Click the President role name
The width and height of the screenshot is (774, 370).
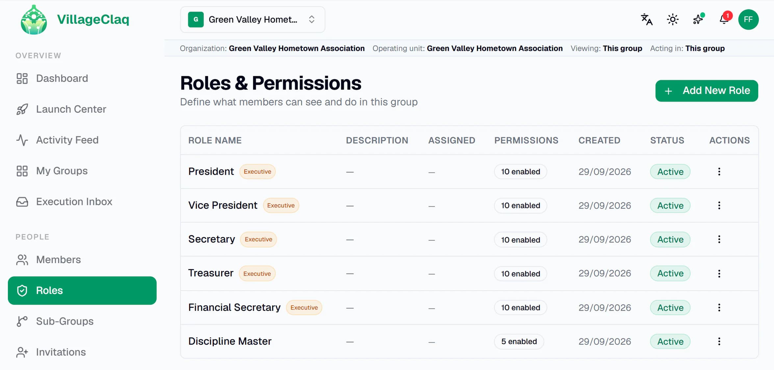point(211,171)
